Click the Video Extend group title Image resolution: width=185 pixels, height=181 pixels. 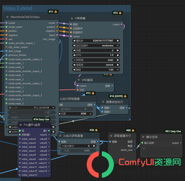coord(17,8)
